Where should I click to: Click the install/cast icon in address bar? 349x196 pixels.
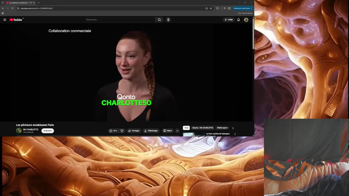point(206,8)
